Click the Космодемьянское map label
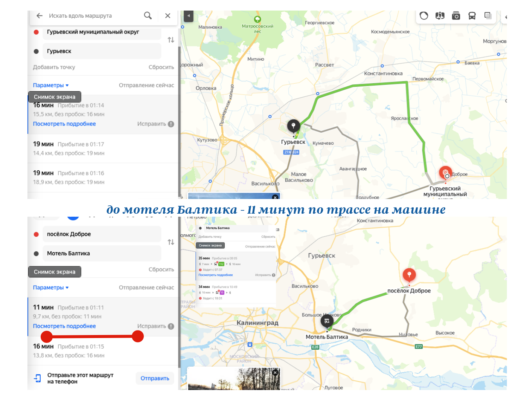This screenshot has width=527, height=407. pyautogui.click(x=390, y=32)
